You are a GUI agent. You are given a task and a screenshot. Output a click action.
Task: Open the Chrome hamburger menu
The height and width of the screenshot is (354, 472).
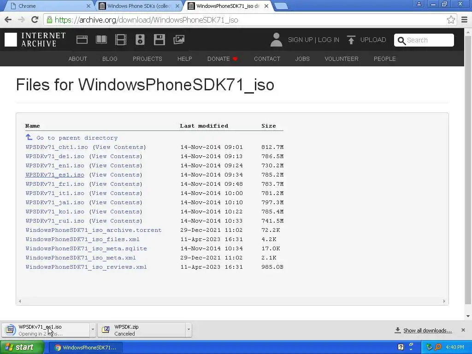(464, 20)
